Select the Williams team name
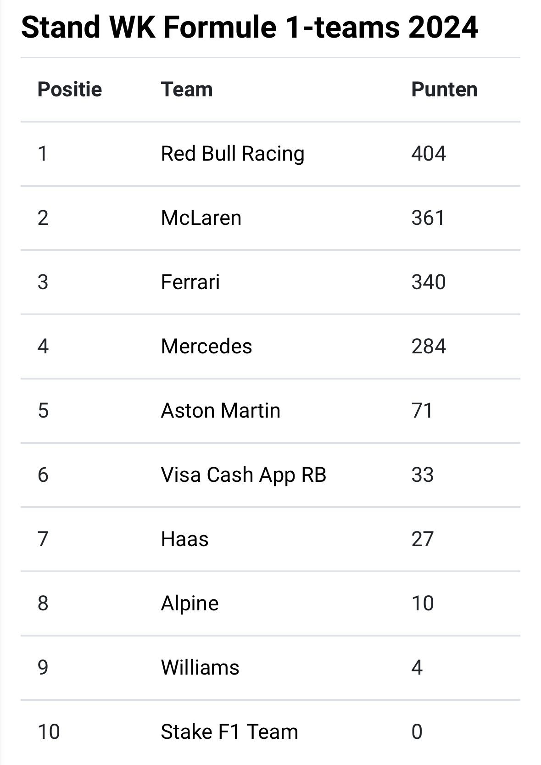Image resolution: width=541 pixels, height=765 pixels. click(200, 667)
